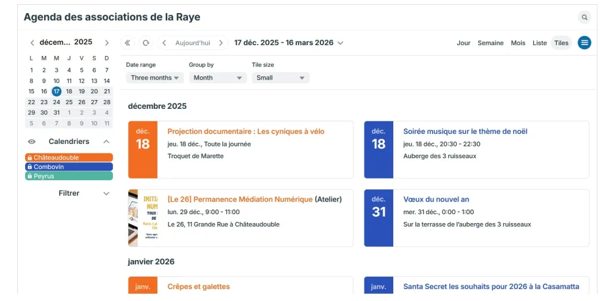
Task: Switch to Semaine view
Action: [490, 43]
